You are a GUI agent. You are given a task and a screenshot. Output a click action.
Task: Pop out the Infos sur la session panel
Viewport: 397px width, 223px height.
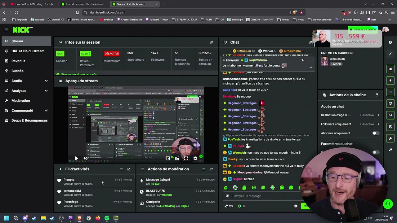211,42
